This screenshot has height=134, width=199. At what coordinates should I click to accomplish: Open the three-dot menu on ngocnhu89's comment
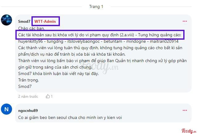tap(185, 110)
